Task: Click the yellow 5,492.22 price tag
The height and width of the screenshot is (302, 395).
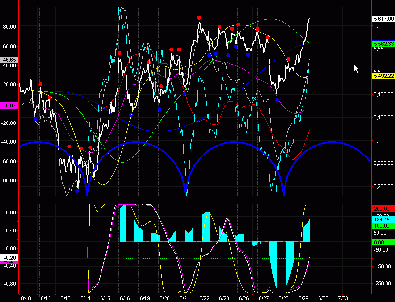Action: pos(383,76)
